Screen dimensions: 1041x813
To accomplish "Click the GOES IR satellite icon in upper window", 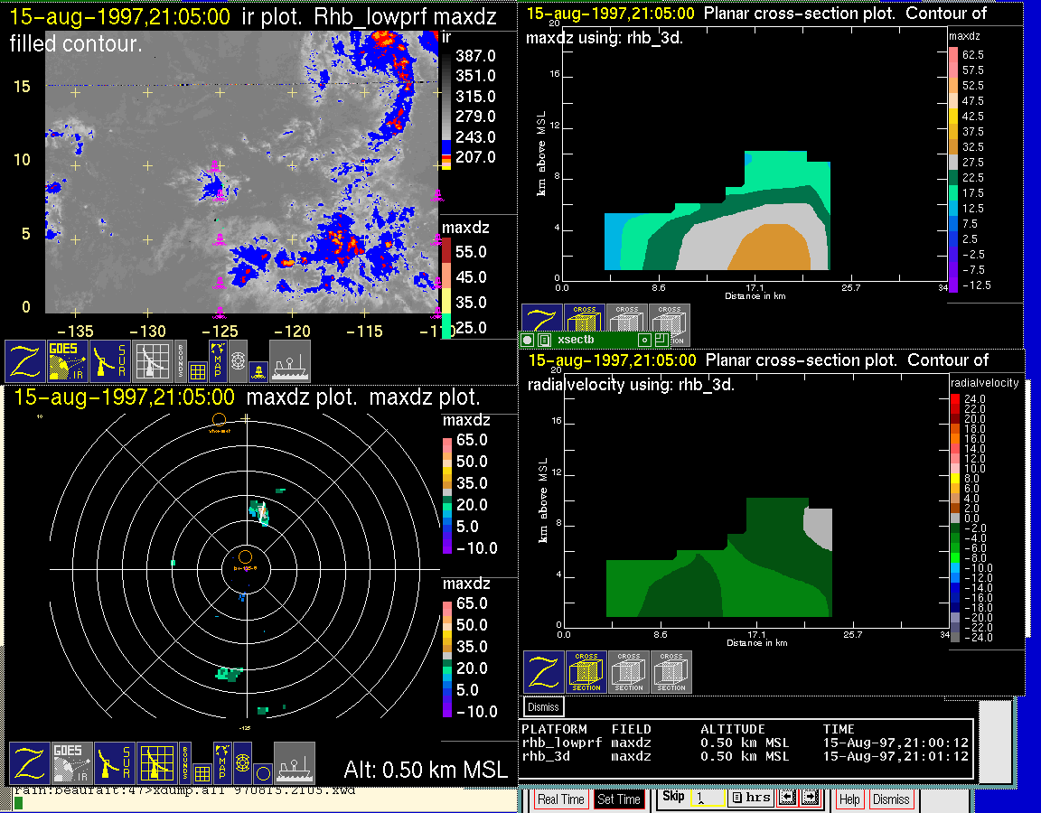I will click(68, 360).
